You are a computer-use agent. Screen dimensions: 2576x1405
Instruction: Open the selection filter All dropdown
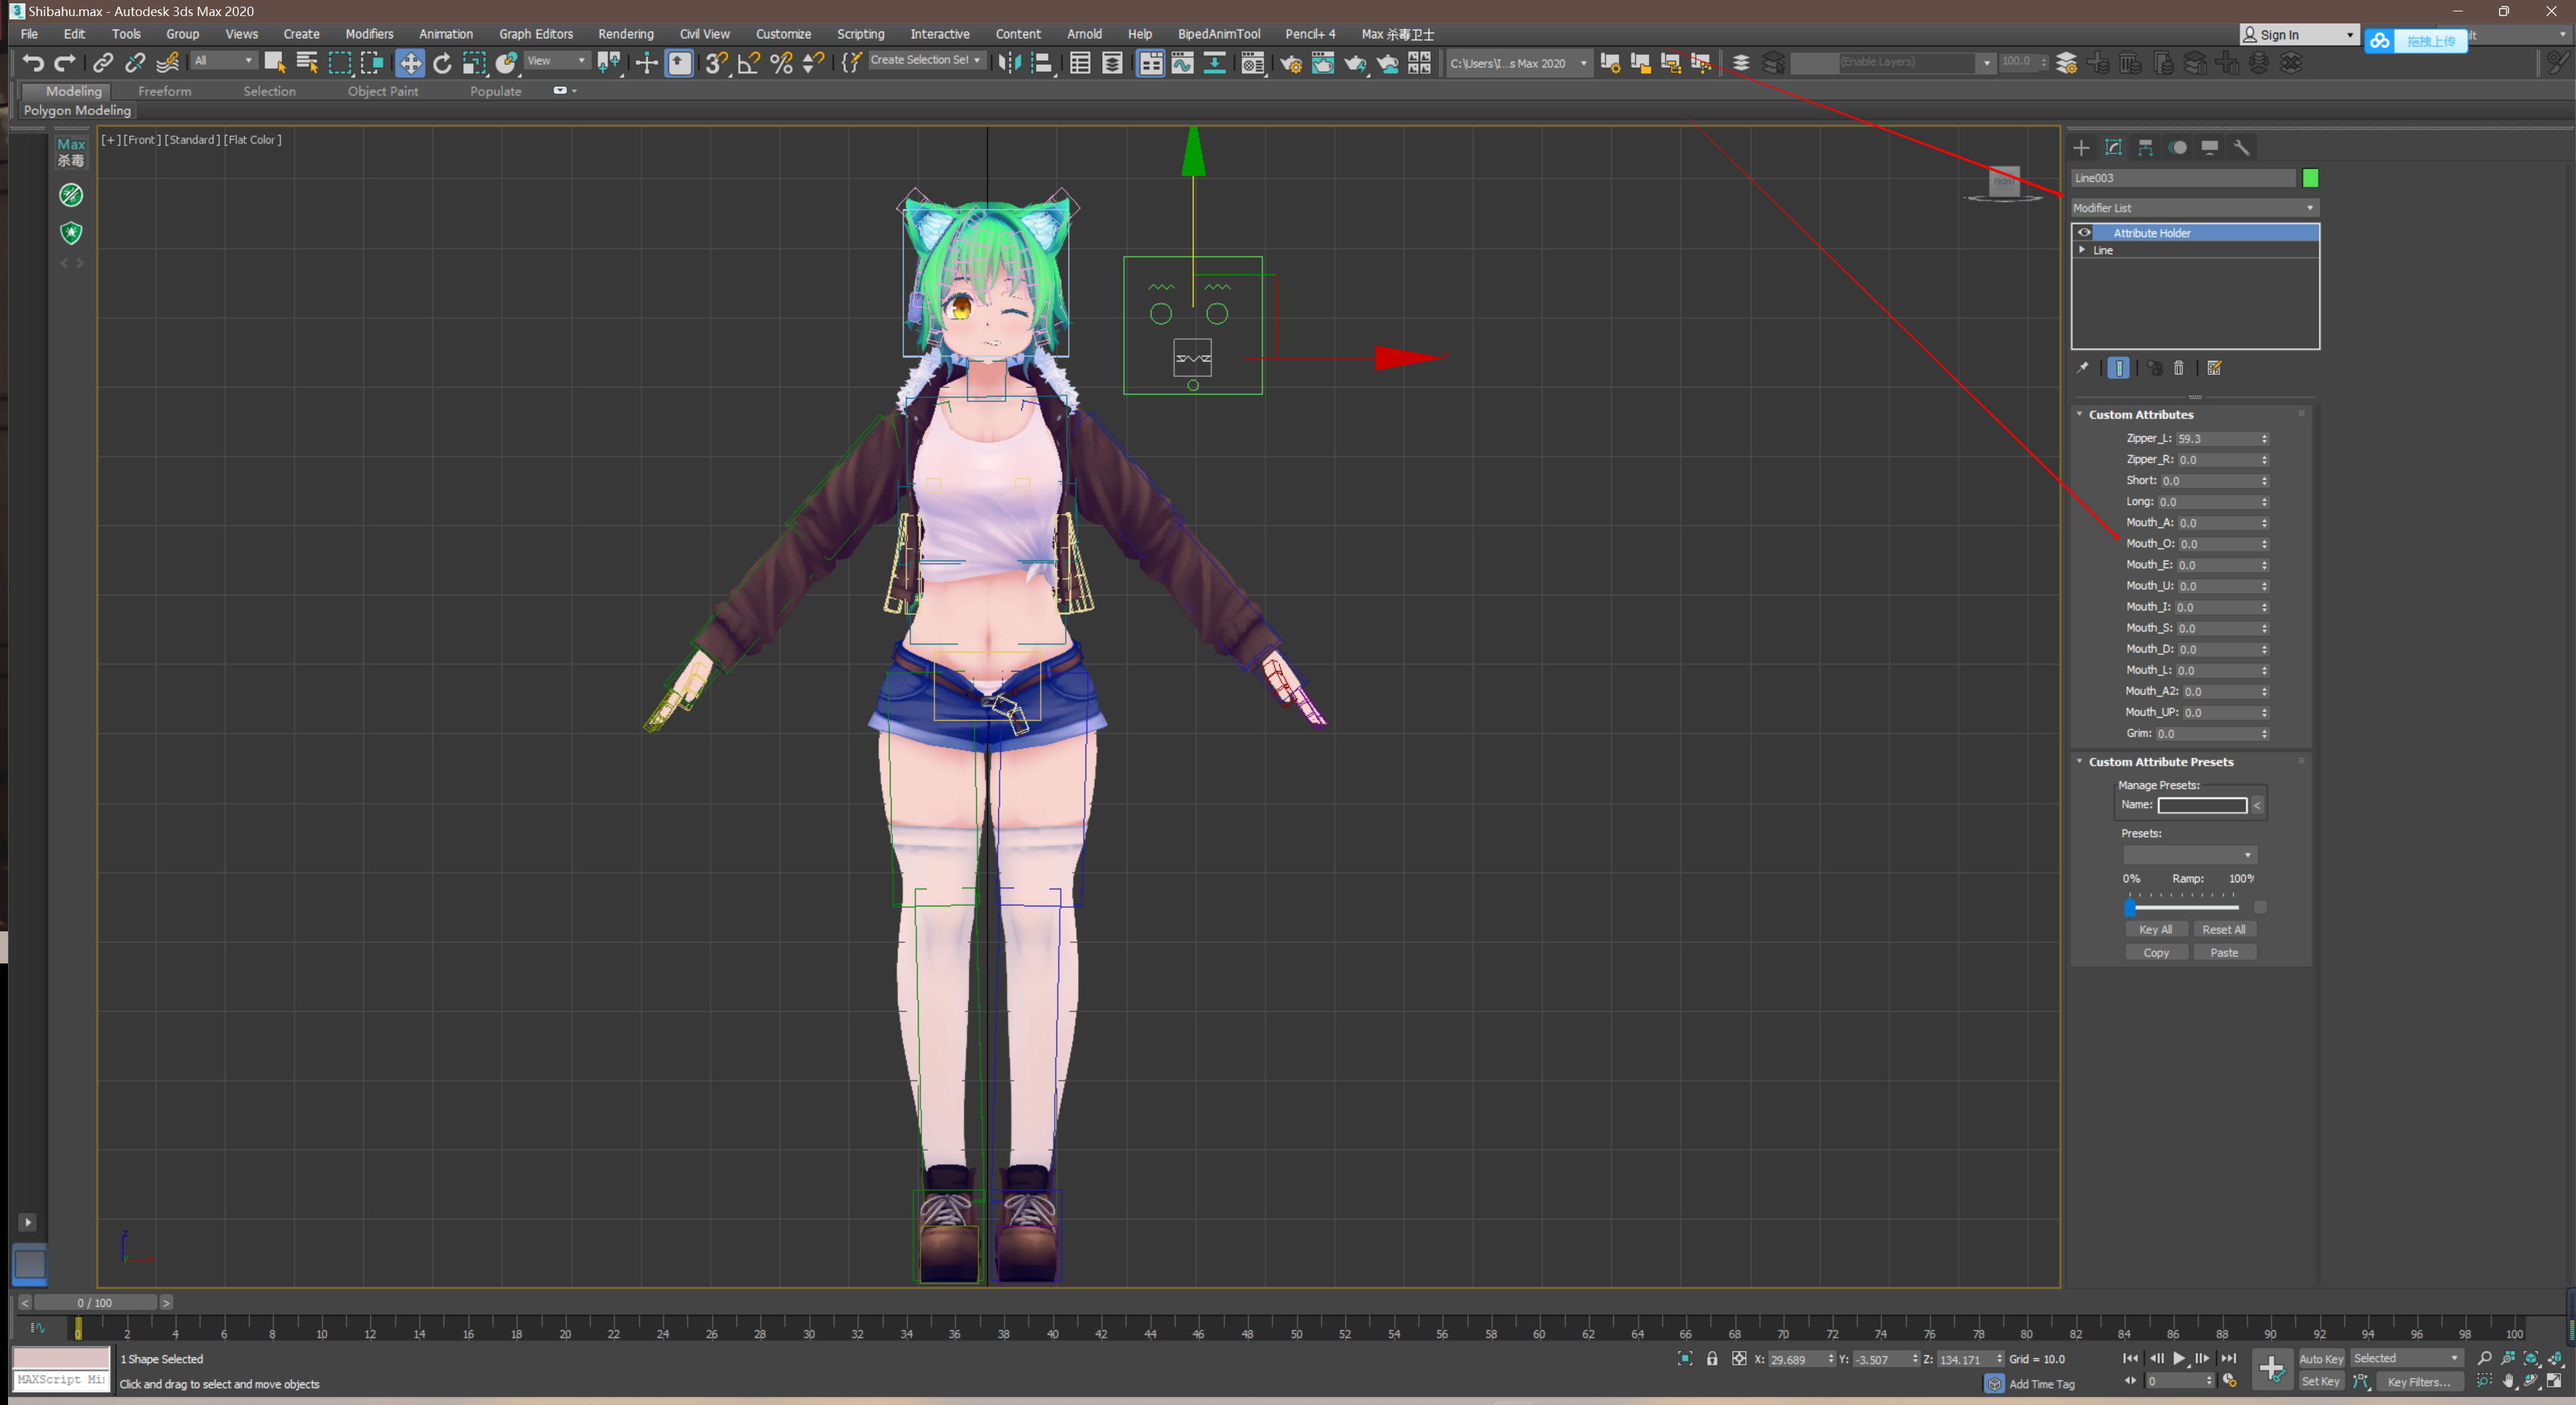point(224,61)
